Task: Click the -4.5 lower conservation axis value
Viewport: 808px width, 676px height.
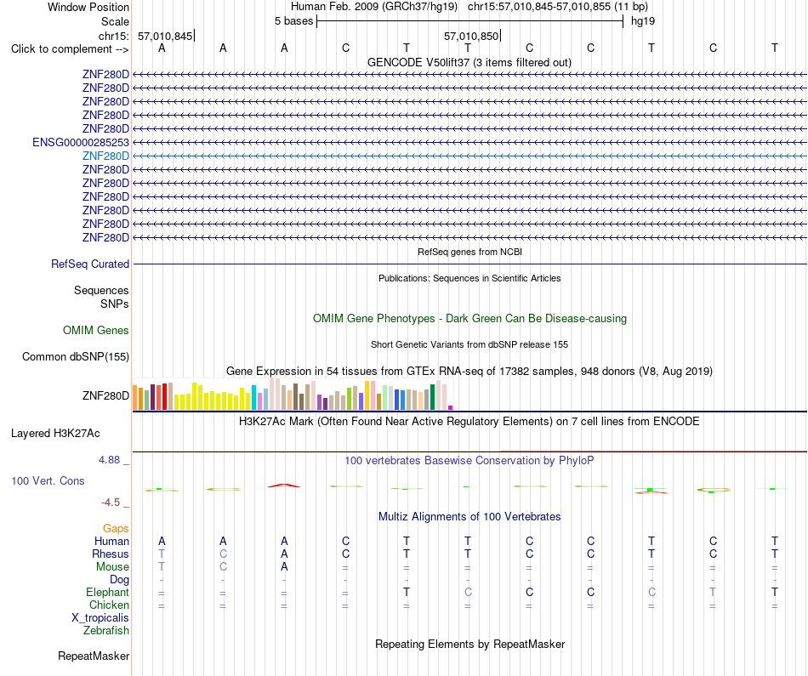Action: click(111, 502)
